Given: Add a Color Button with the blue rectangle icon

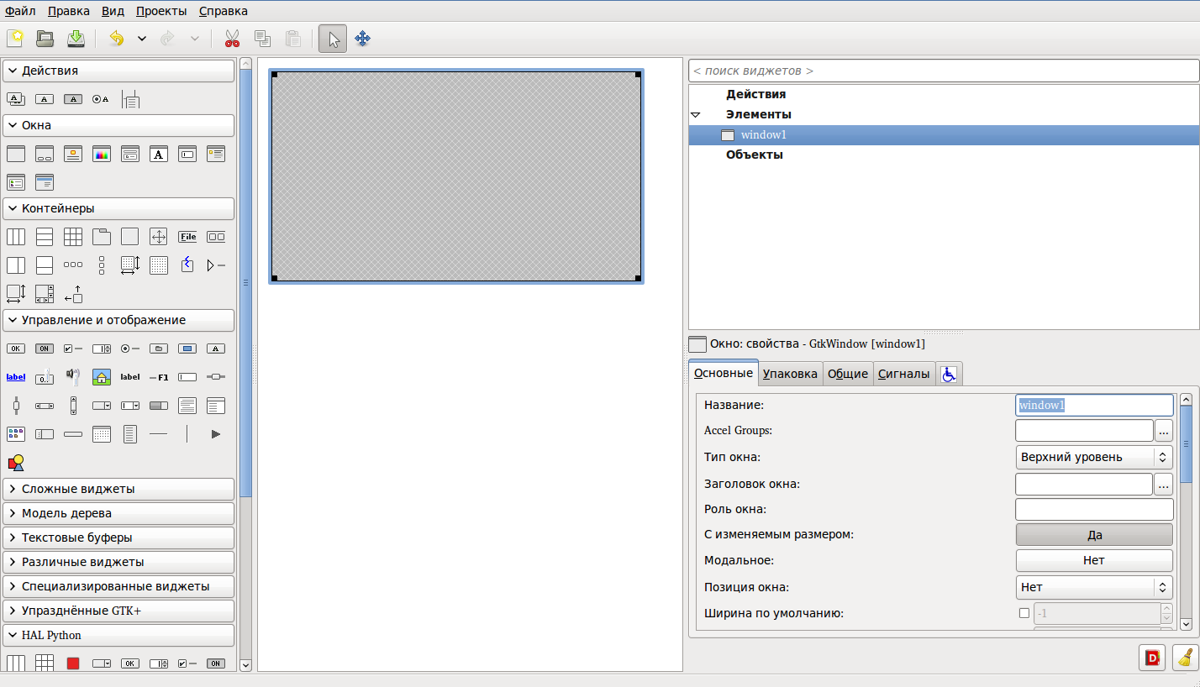Looking at the screenshot, I should (187, 349).
